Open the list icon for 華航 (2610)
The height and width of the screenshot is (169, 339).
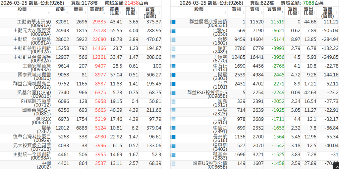[x=173, y=120]
